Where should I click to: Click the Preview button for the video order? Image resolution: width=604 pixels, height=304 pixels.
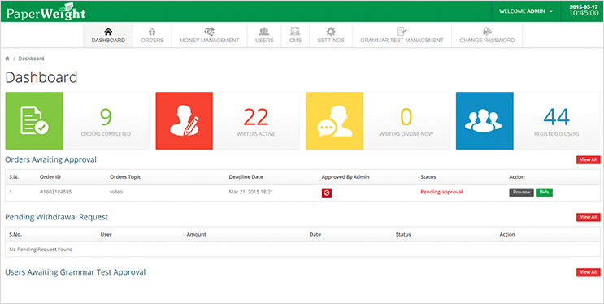pos(522,193)
